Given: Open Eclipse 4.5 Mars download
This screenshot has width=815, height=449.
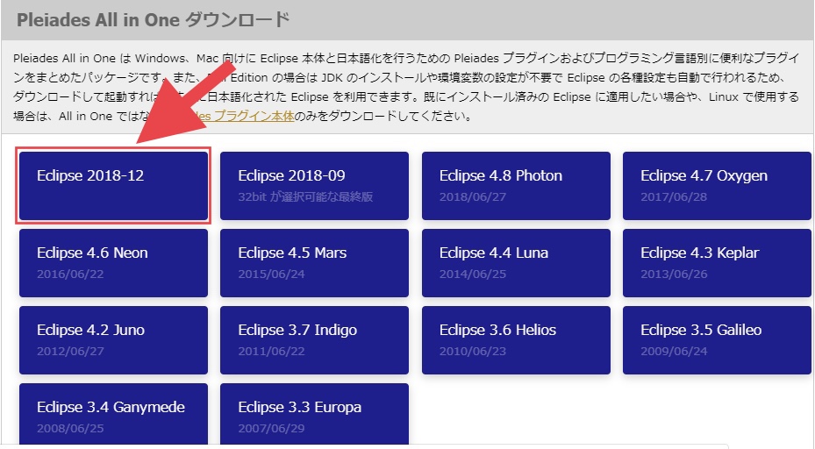Looking at the screenshot, I should (314, 263).
